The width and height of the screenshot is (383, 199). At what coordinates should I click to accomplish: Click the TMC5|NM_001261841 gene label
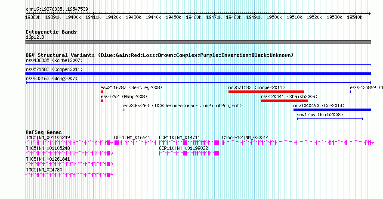(48, 159)
